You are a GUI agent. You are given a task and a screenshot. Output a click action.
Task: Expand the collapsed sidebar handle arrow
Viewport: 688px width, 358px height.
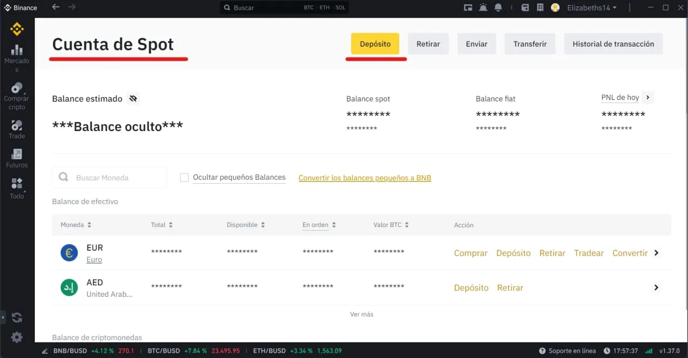2,318
